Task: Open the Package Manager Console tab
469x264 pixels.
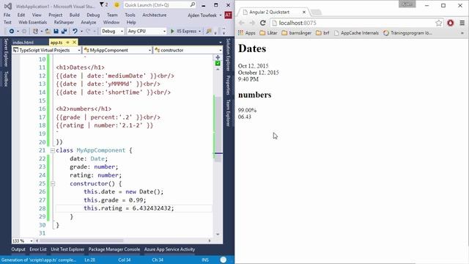Action: (114, 249)
